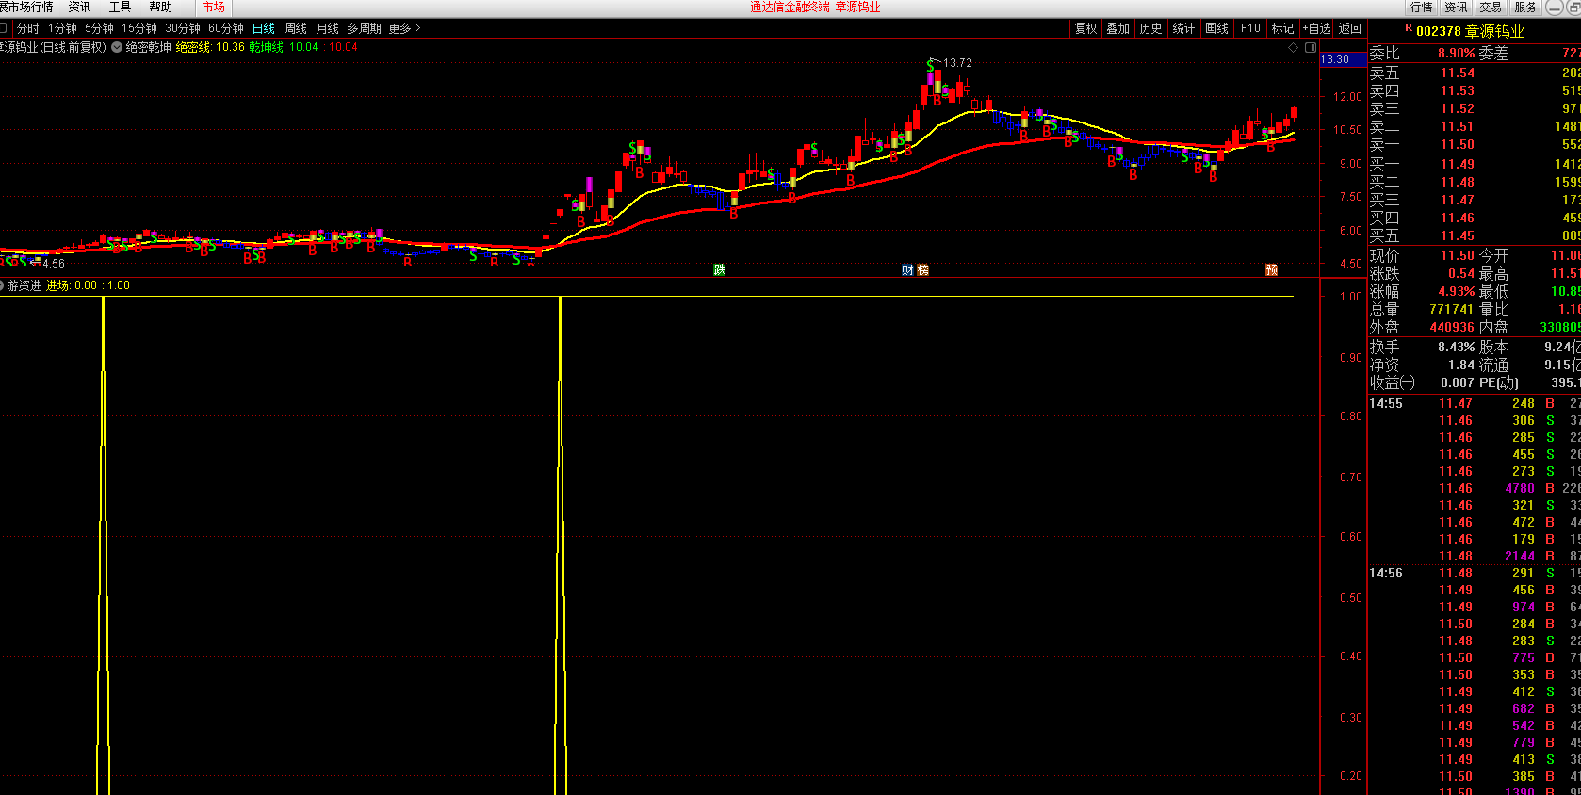The height and width of the screenshot is (795, 1581).
Task: Select the 1分钟 period
Action: [x=62, y=28]
